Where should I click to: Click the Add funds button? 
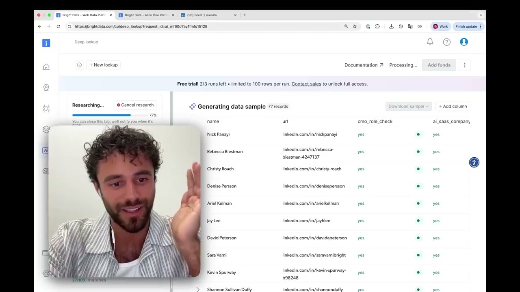(x=439, y=65)
